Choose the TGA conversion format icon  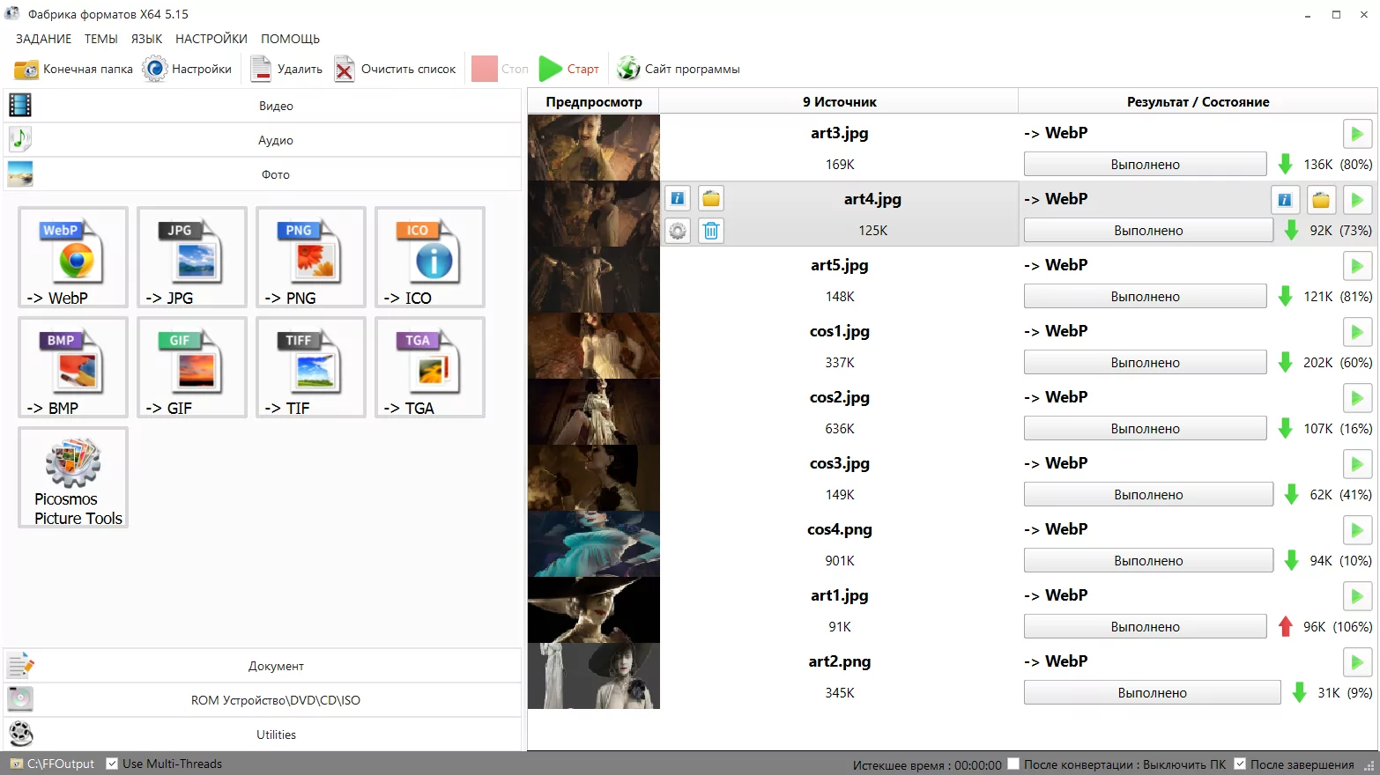[430, 367]
